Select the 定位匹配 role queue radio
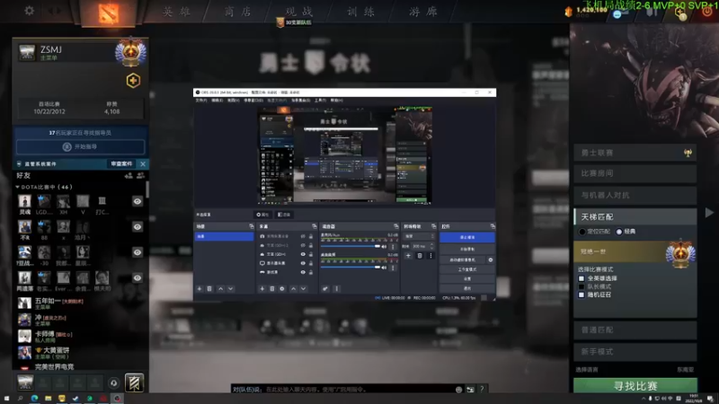This screenshot has height=404, width=719. click(581, 232)
